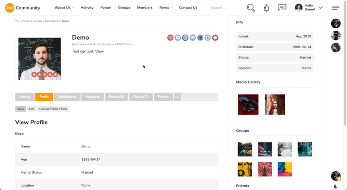The width and height of the screenshot is (347, 190).
Task: Click the five-star rating on profile photo
Action: coord(45,74)
